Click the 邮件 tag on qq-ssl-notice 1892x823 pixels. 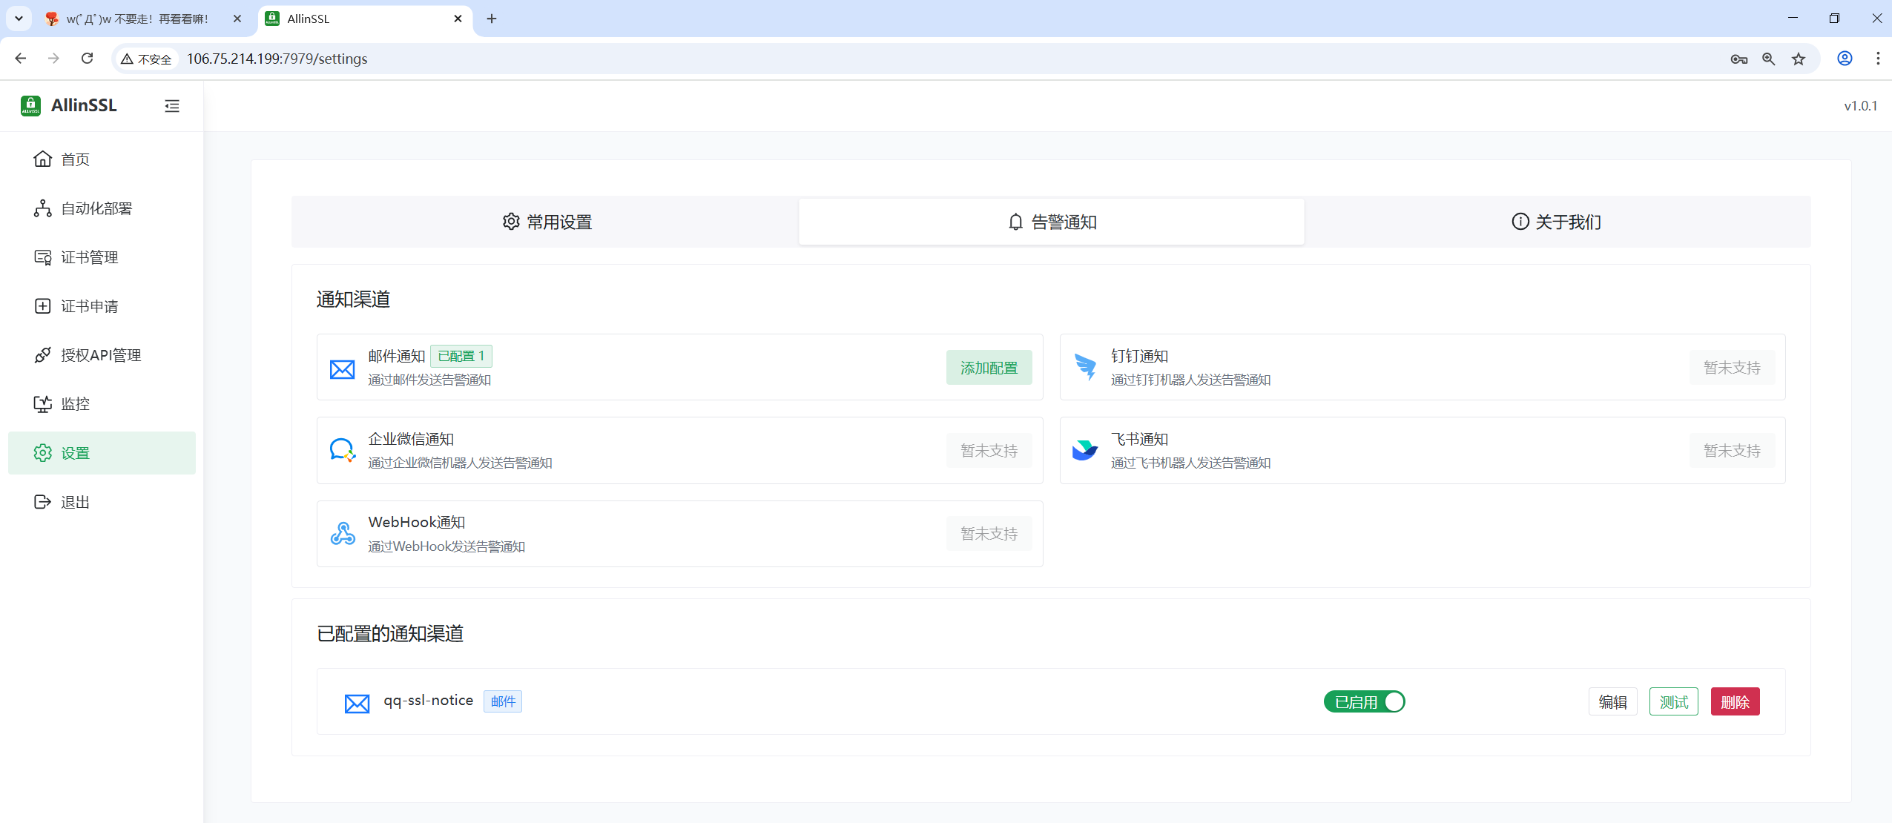(x=502, y=701)
